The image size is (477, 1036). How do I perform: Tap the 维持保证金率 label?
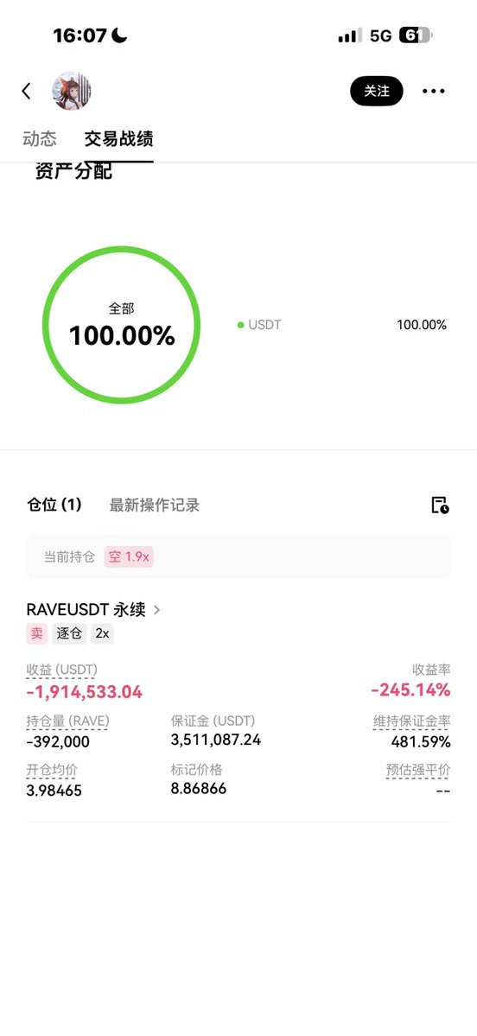pyautogui.click(x=411, y=721)
